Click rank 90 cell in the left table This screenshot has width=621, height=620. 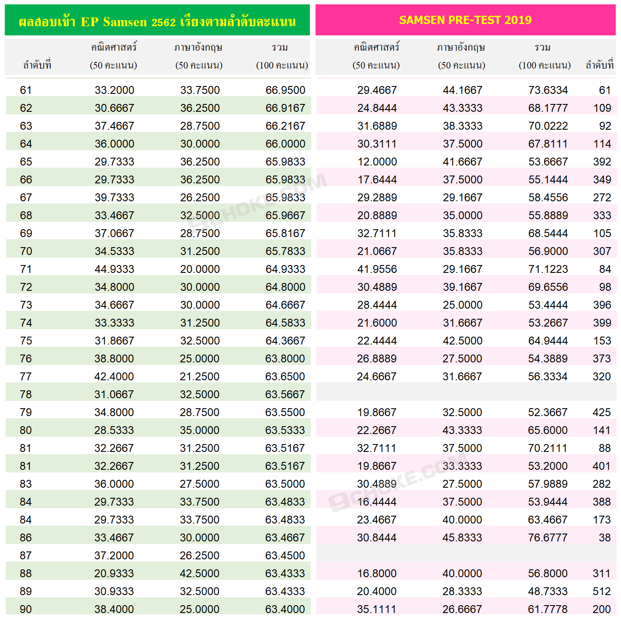(25, 609)
